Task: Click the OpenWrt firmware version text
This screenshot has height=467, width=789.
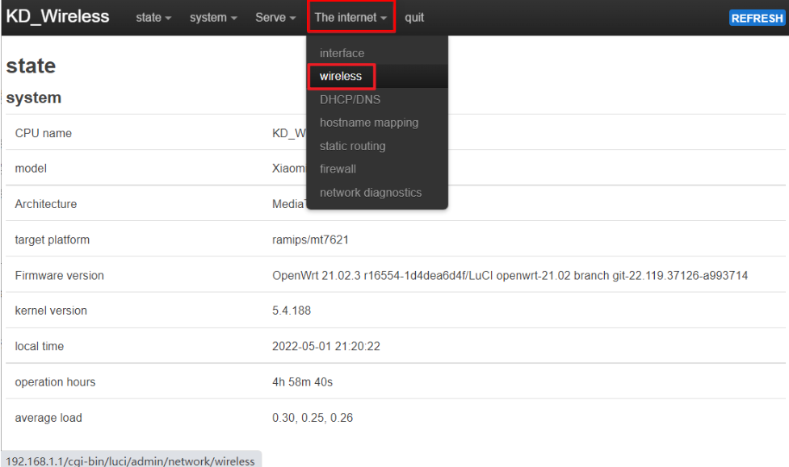Action: (x=509, y=276)
